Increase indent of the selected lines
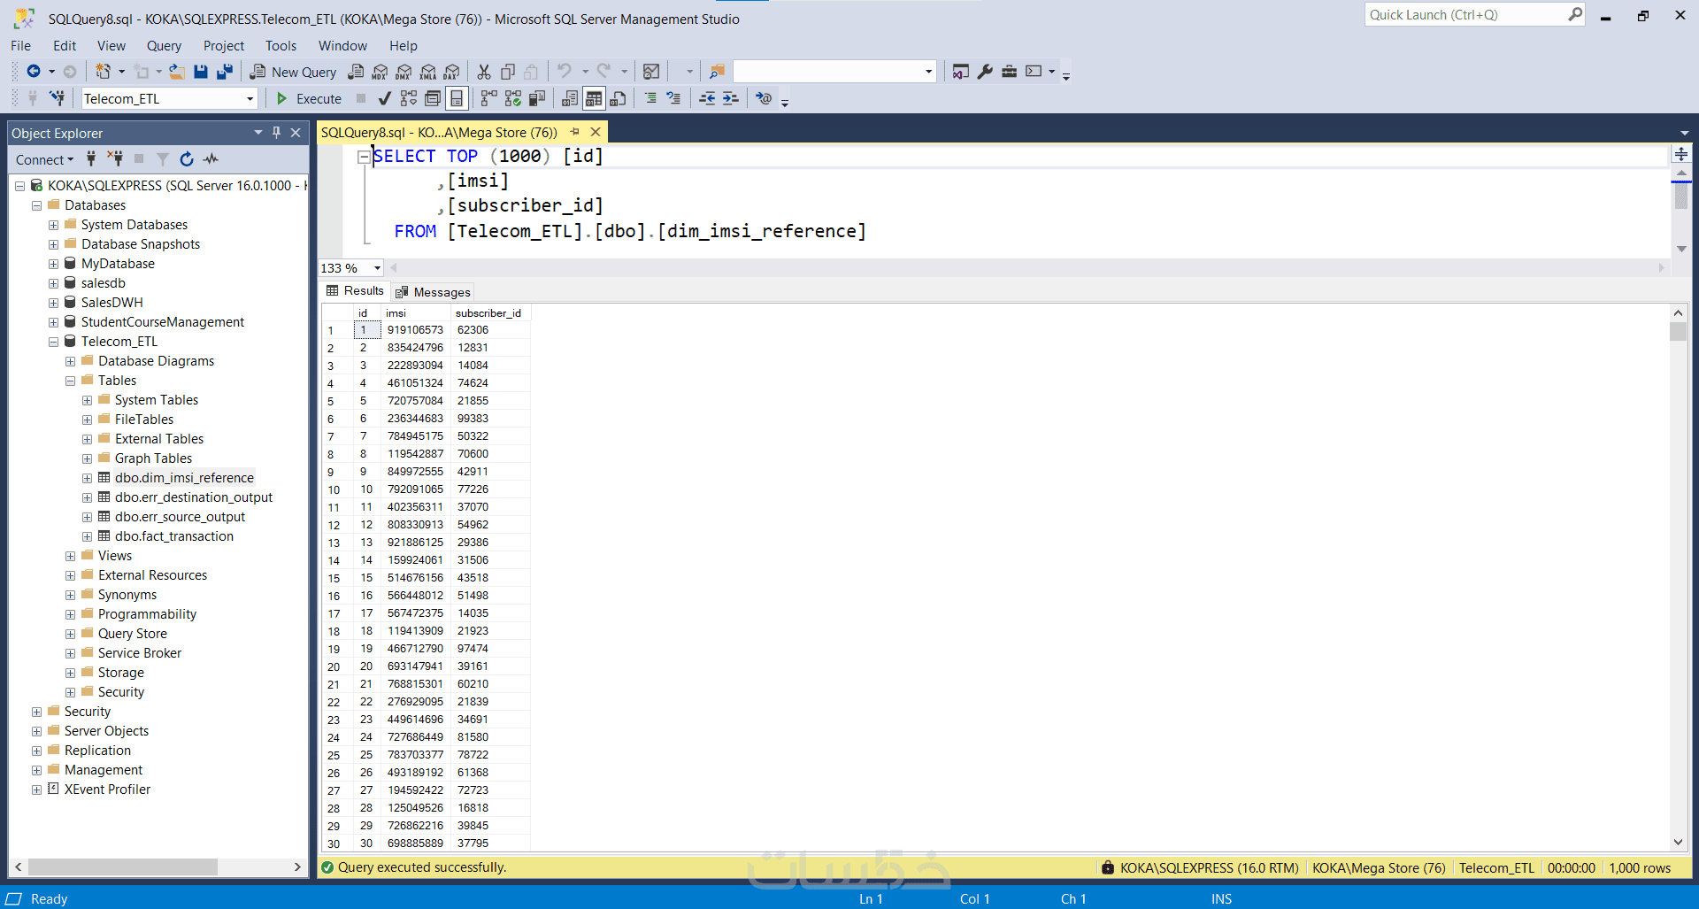Image resolution: width=1699 pixels, height=909 pixels. [x=730, y=98]
